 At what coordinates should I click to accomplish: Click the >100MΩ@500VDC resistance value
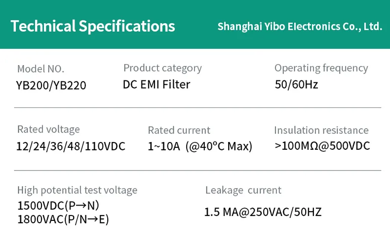tap(322, 146)
